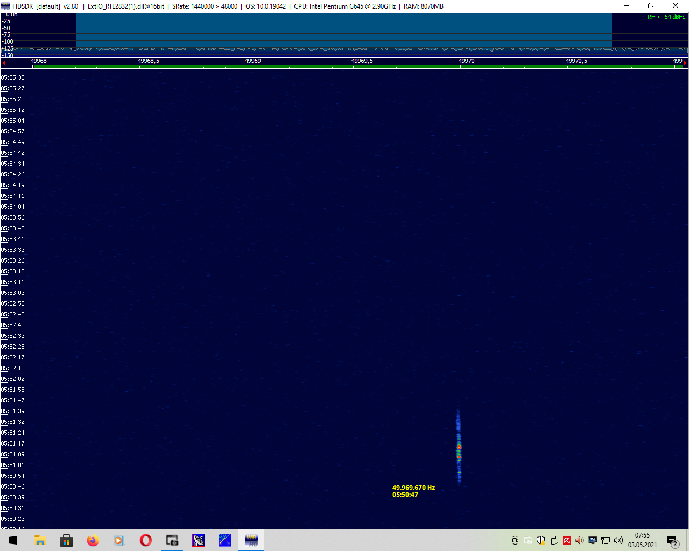
Task: Open the volume speaker tray icon
Action: (x=618, y=540)
